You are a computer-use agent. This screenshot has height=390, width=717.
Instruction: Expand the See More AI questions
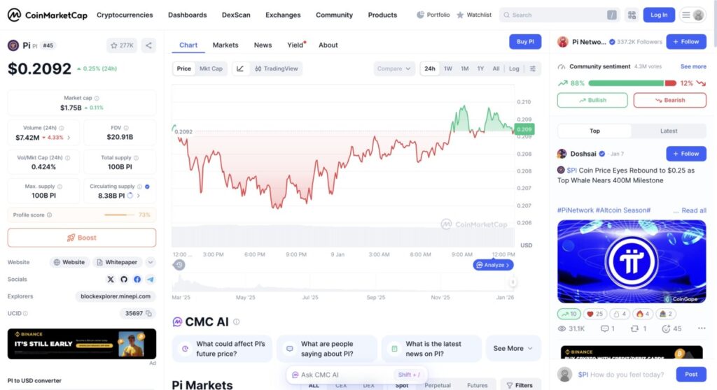[x=513, y=348]
